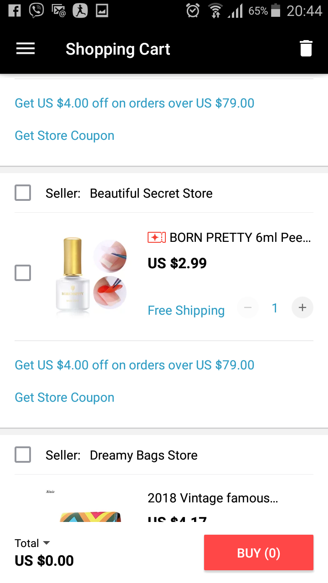Open the topmost Get Store Coupon link
328x583 pixels.
[x=65, y=136]
